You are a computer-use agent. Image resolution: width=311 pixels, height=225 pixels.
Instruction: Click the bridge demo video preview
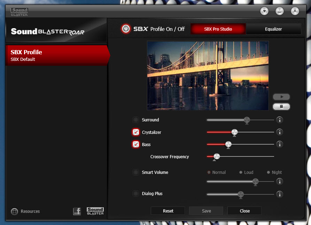208,76
